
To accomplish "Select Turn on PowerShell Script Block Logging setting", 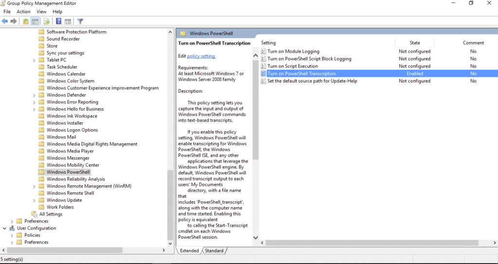I will [309, 59].
